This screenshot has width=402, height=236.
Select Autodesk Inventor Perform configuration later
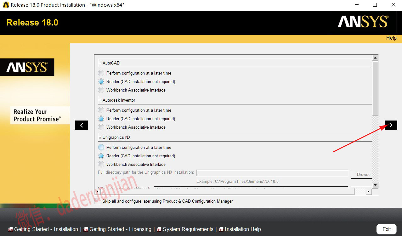[x=101, y=110]
